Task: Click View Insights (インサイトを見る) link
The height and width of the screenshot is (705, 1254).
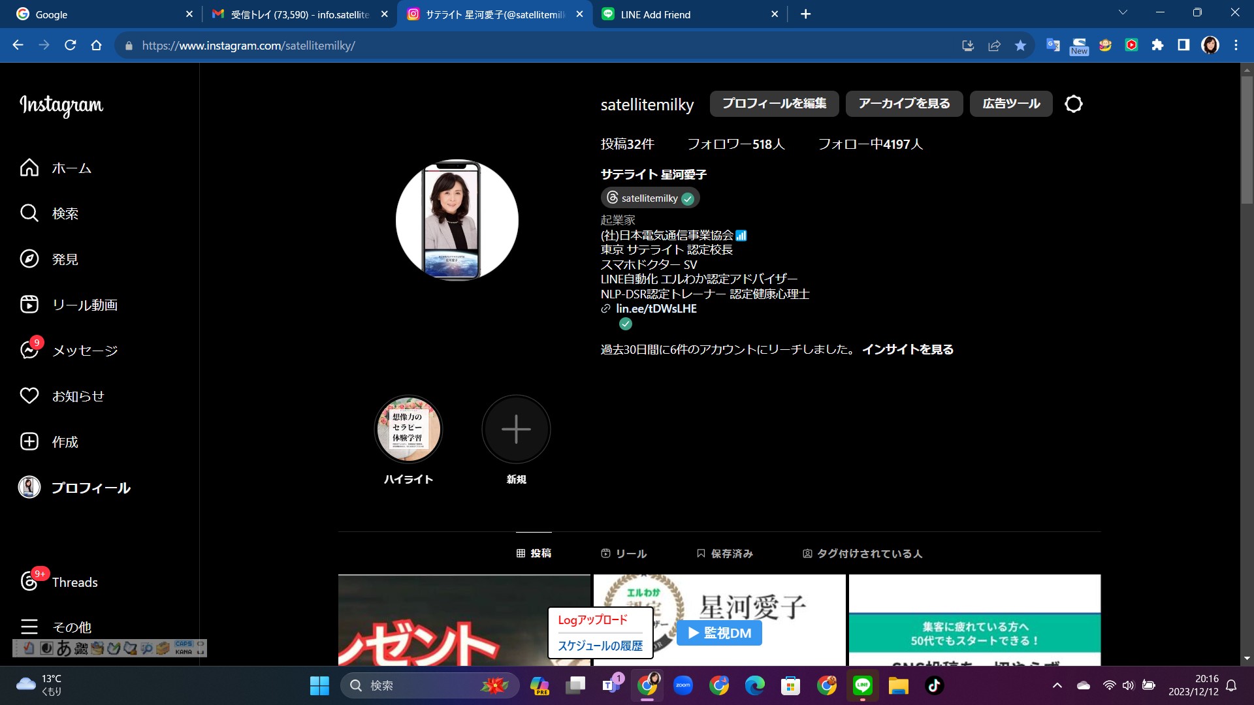Action: (x=908, y=349)
